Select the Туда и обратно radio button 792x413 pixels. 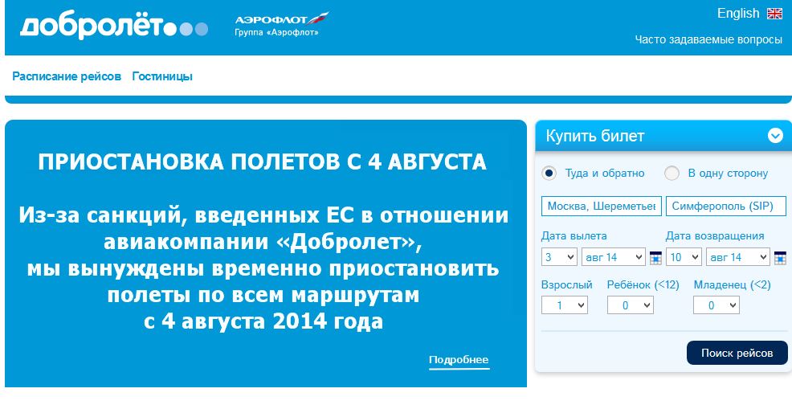549,173
